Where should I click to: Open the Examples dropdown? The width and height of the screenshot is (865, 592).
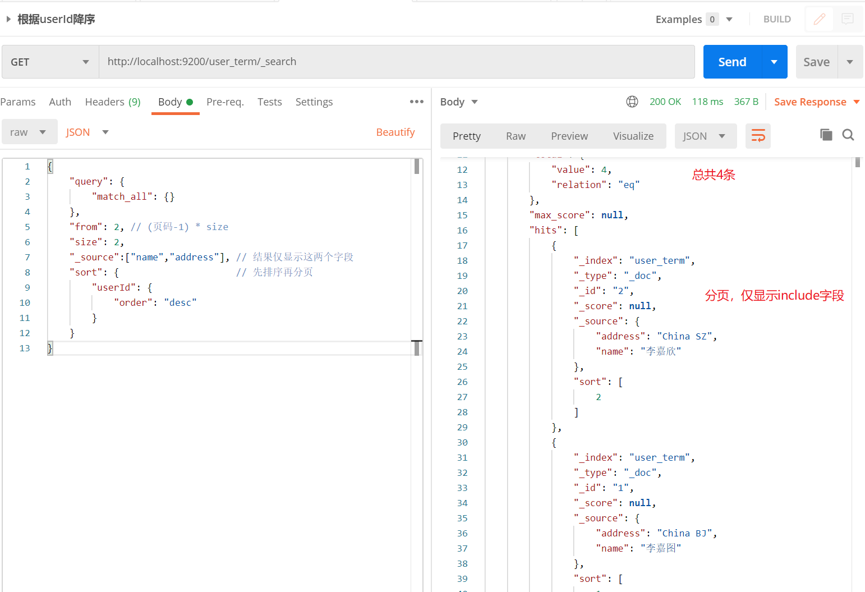pyautogui.click(x=694, y=19)
